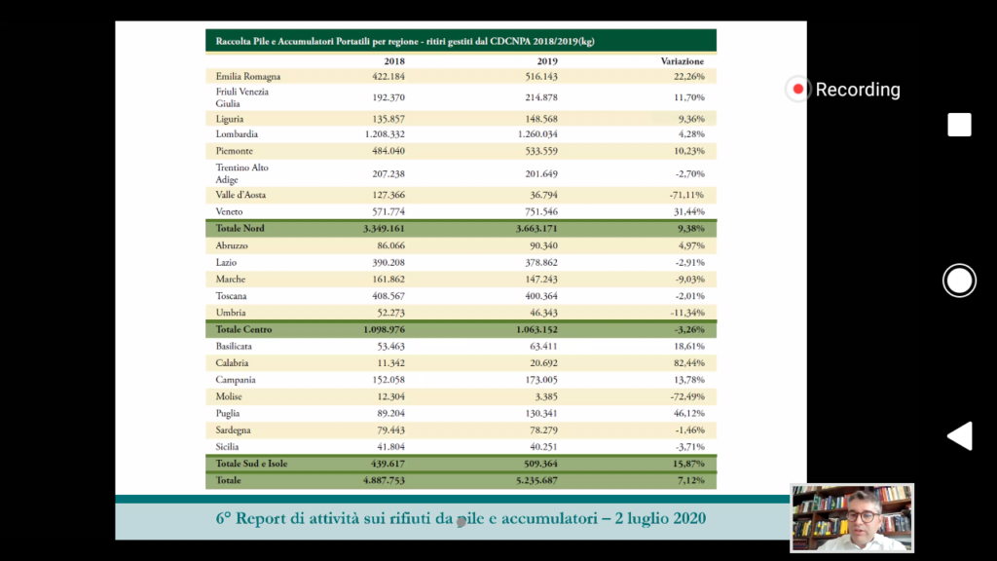Select the Totale Centro summary row label

click(244, 329)
